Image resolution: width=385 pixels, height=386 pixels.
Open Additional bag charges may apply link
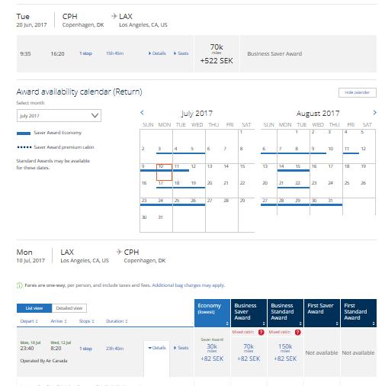coord(188,285)
